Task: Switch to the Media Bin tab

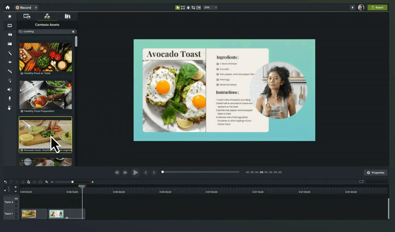Action: coord(27,16)
